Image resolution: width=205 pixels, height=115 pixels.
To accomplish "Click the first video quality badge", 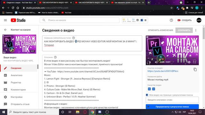I will point(149,89).
